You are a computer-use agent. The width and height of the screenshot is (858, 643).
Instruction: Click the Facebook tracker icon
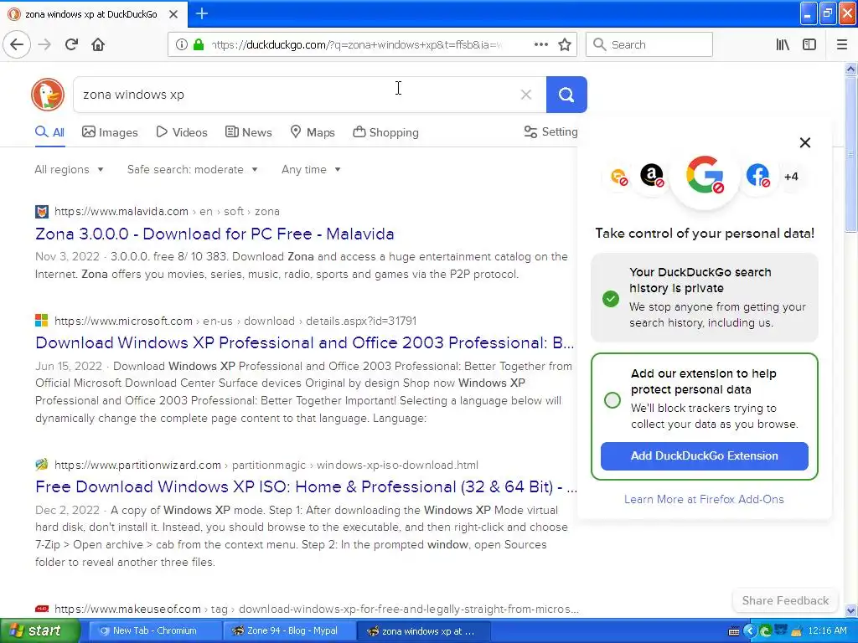pyautogui.click(x=757, y=176)
